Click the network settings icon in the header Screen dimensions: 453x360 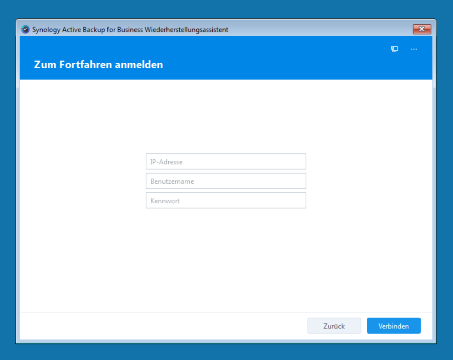[394, 49]
